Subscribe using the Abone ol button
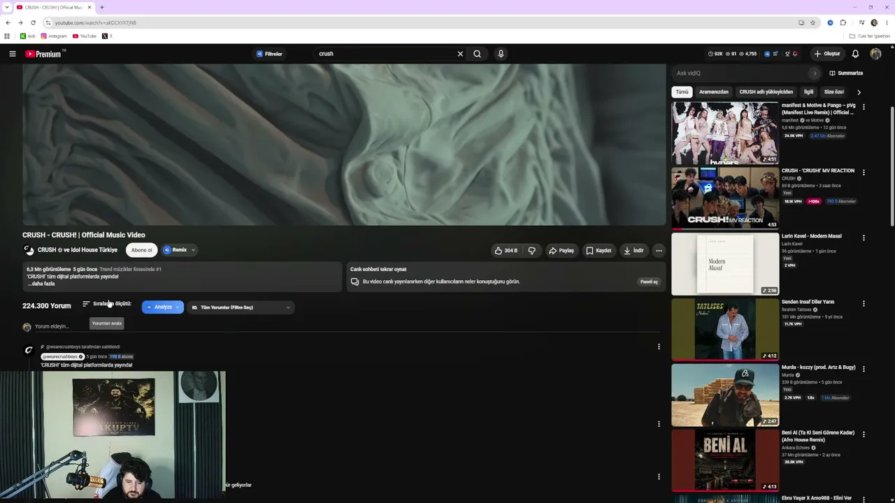The height and width of the screenshot is (503, 895). 141,250
